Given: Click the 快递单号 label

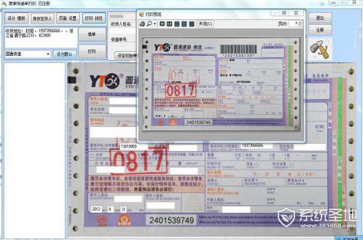Looking at the screenshot, I should pos(119,39).
